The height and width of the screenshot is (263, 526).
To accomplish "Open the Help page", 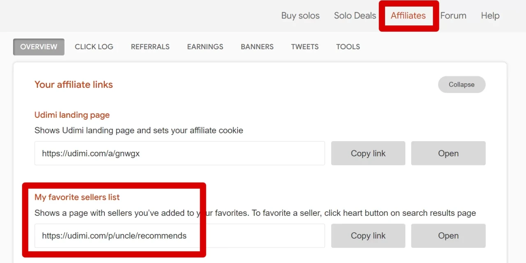I will tap(490, 16).
